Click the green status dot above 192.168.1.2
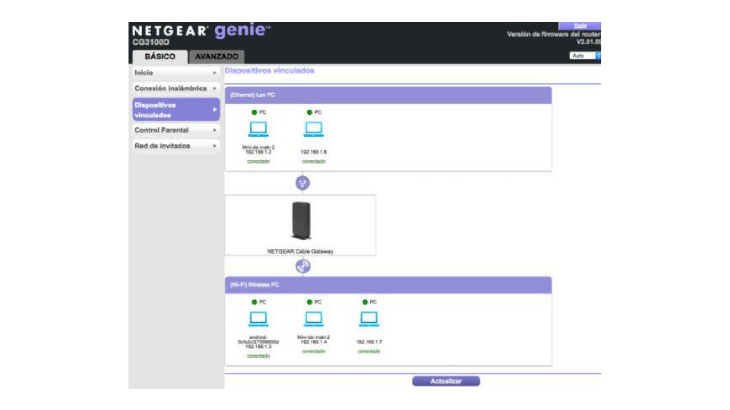This screenshot has width=730, height=410. tap(254, 112)
